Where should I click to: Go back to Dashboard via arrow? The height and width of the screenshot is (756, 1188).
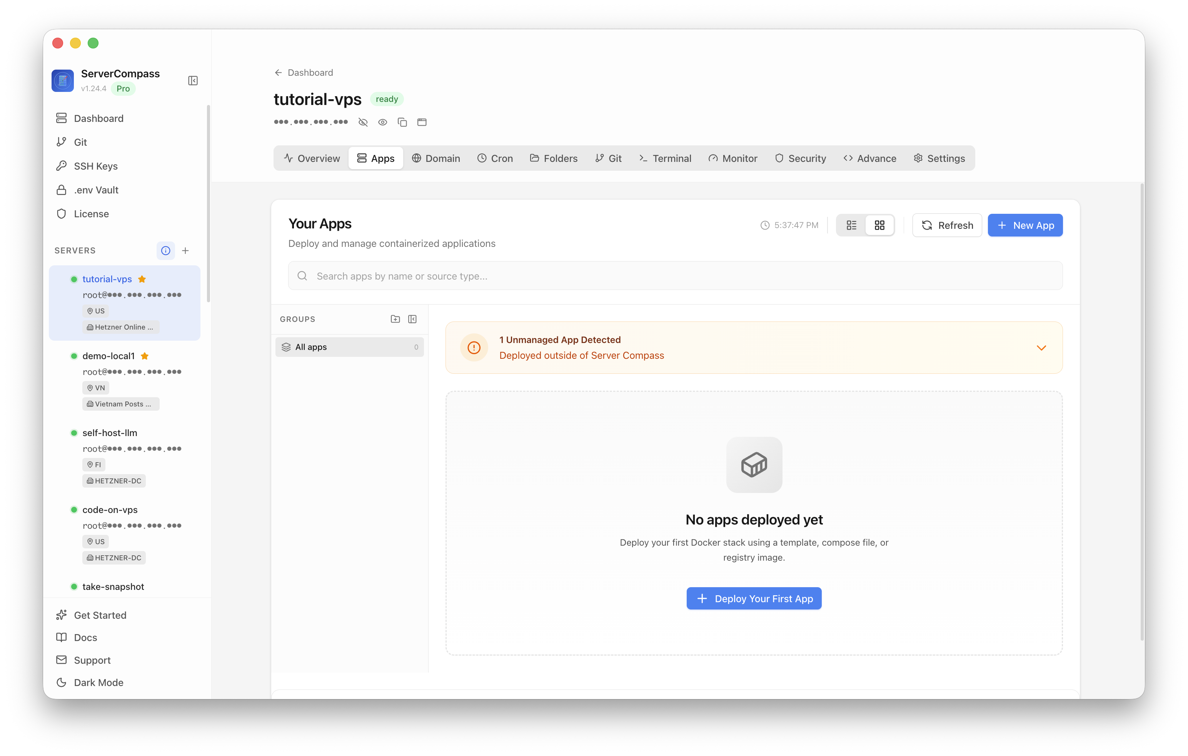[x=304, y=73]
